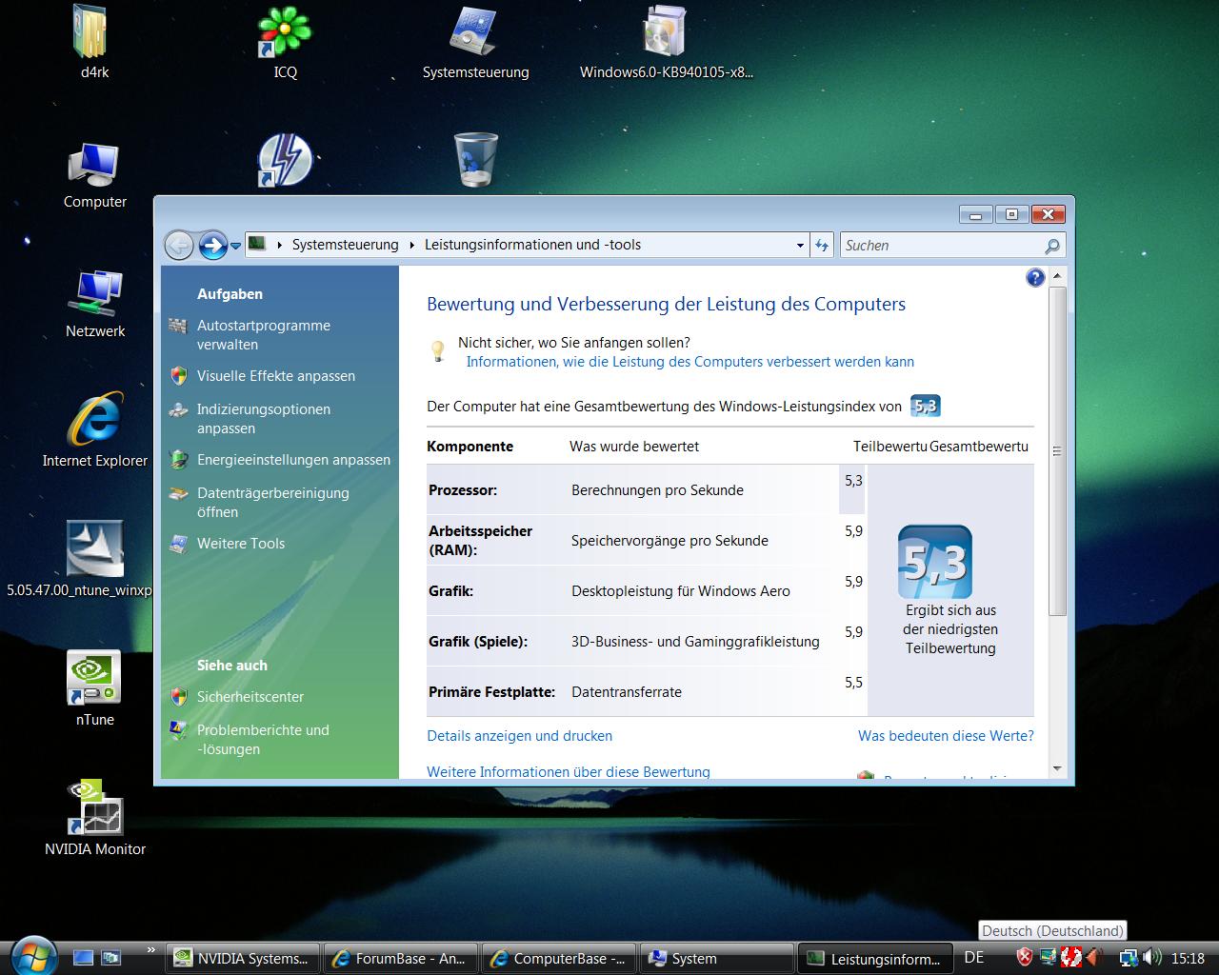Open the DE language bar selector

point(973,958)
